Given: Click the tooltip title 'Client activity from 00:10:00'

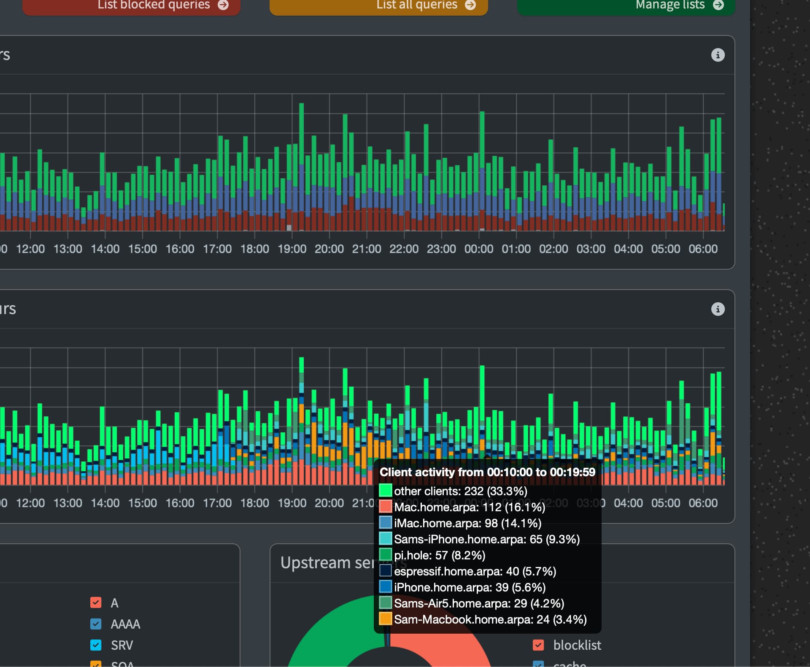Looking at the screenshot, I should click(487, 472).
